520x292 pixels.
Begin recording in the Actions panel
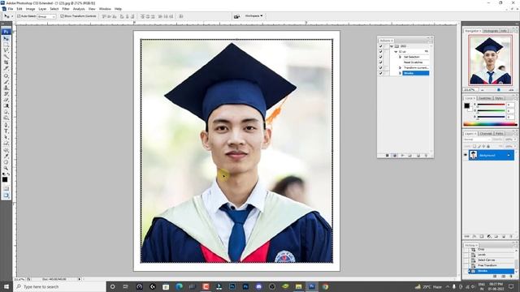395,155
